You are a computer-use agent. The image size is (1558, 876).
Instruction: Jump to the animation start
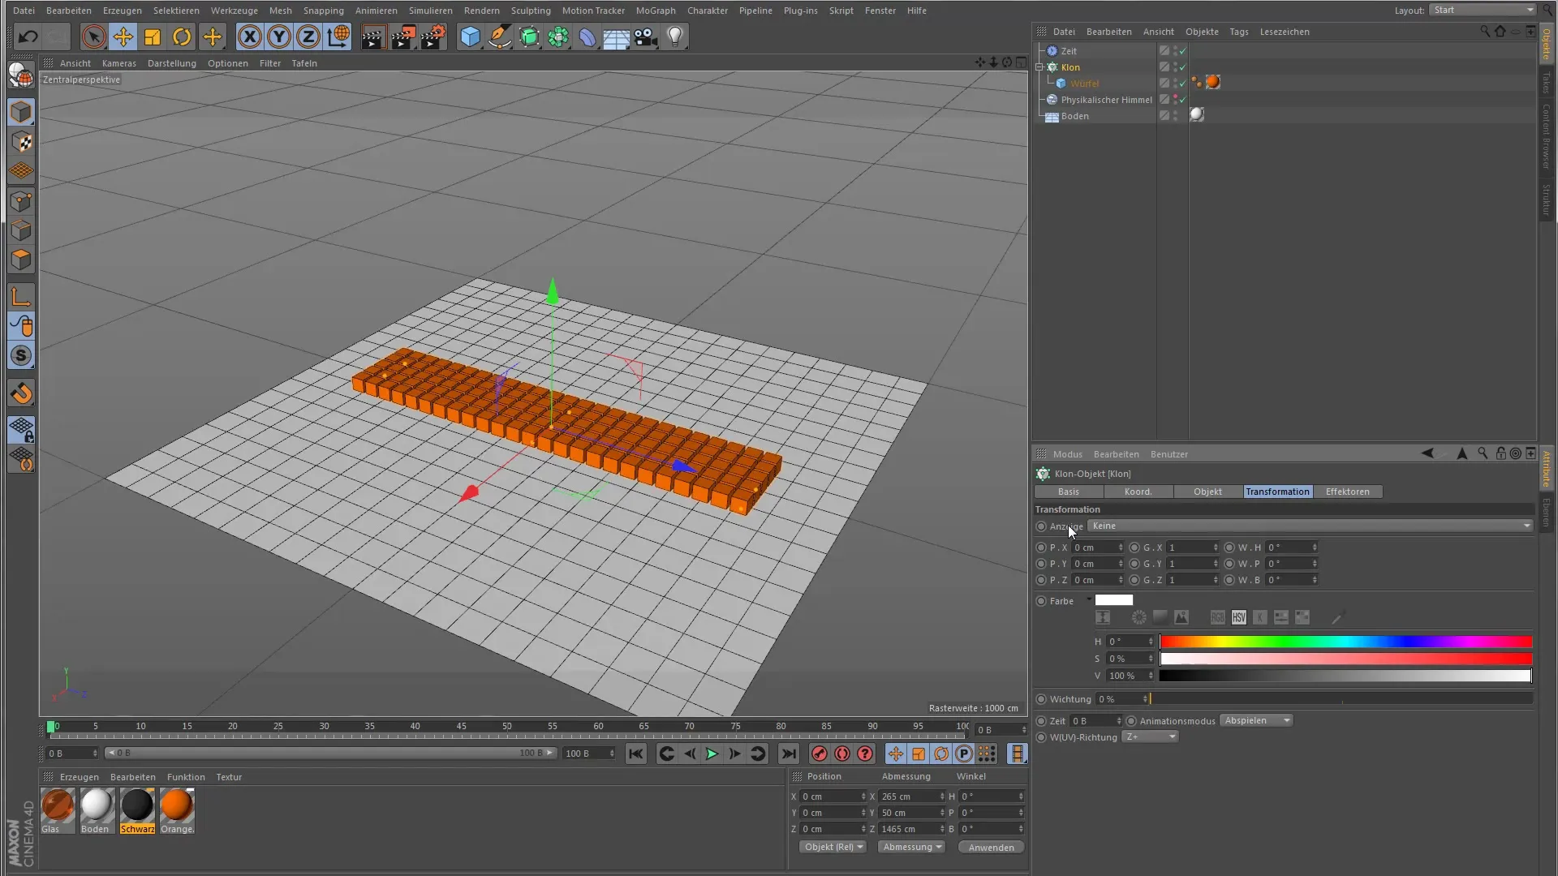click(x=636, y=754)
